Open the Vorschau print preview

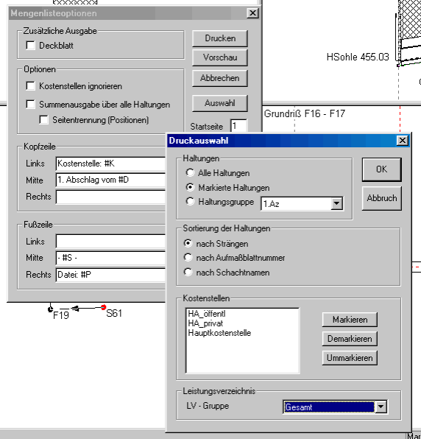220,57
